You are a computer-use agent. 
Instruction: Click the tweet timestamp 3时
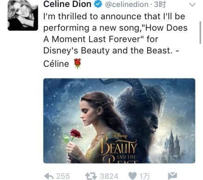(x=160, y=5)
